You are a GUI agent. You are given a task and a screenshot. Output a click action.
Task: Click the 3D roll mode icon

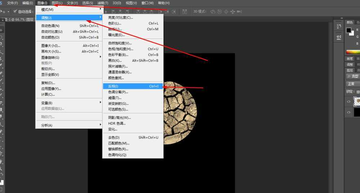pyautogui.click(x=219, y=12)
